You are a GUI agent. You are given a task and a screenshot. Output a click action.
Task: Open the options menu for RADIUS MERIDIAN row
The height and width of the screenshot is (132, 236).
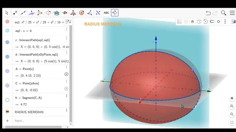66,110
